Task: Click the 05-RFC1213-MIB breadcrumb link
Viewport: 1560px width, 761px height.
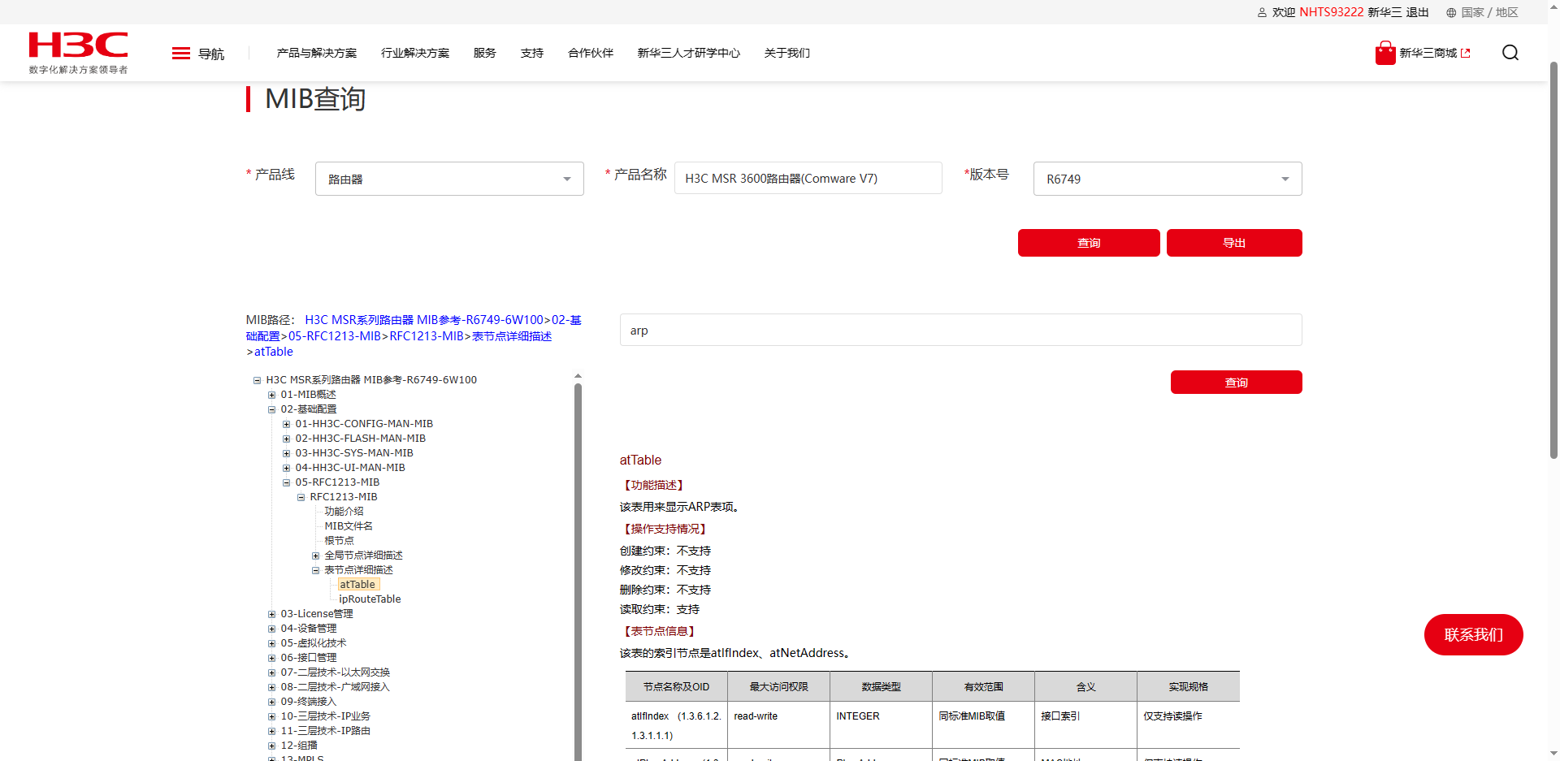Action: [x=335, y=336]
